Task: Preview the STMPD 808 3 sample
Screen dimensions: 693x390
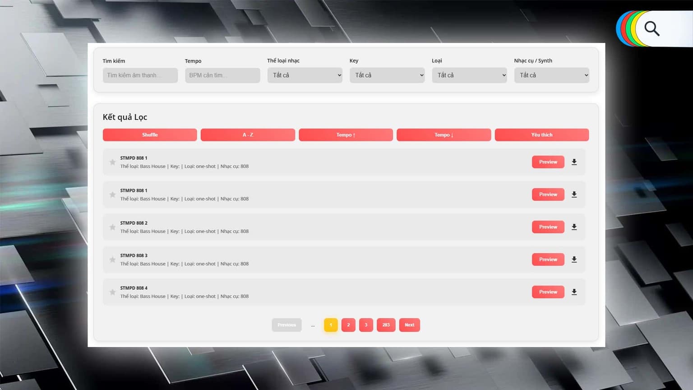Action: click(x=548, y=260)
